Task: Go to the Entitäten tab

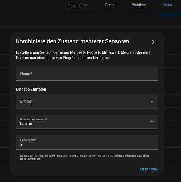Action: [x=139, y=5]
